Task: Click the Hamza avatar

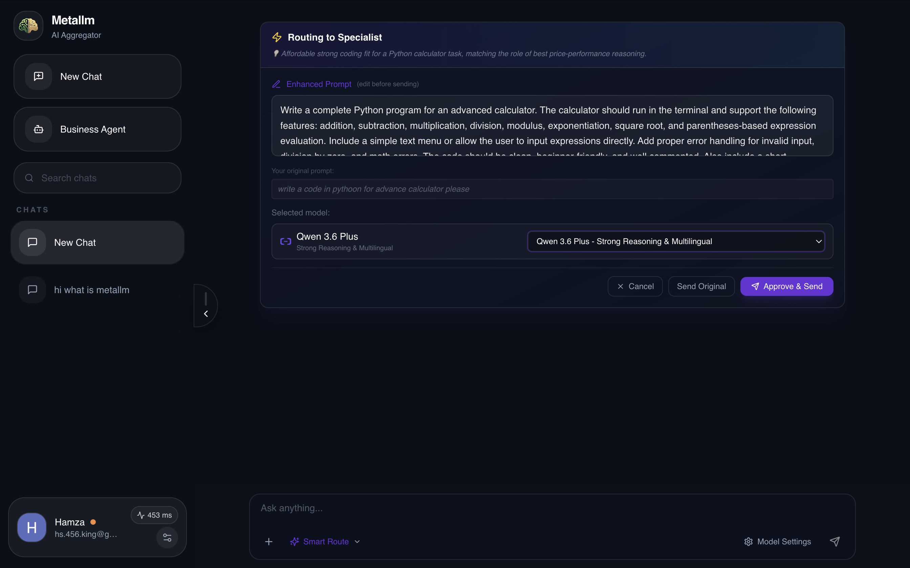Action: tap(32, 527)
